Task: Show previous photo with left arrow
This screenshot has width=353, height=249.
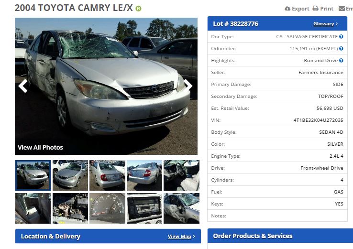Action: point(23,86)
